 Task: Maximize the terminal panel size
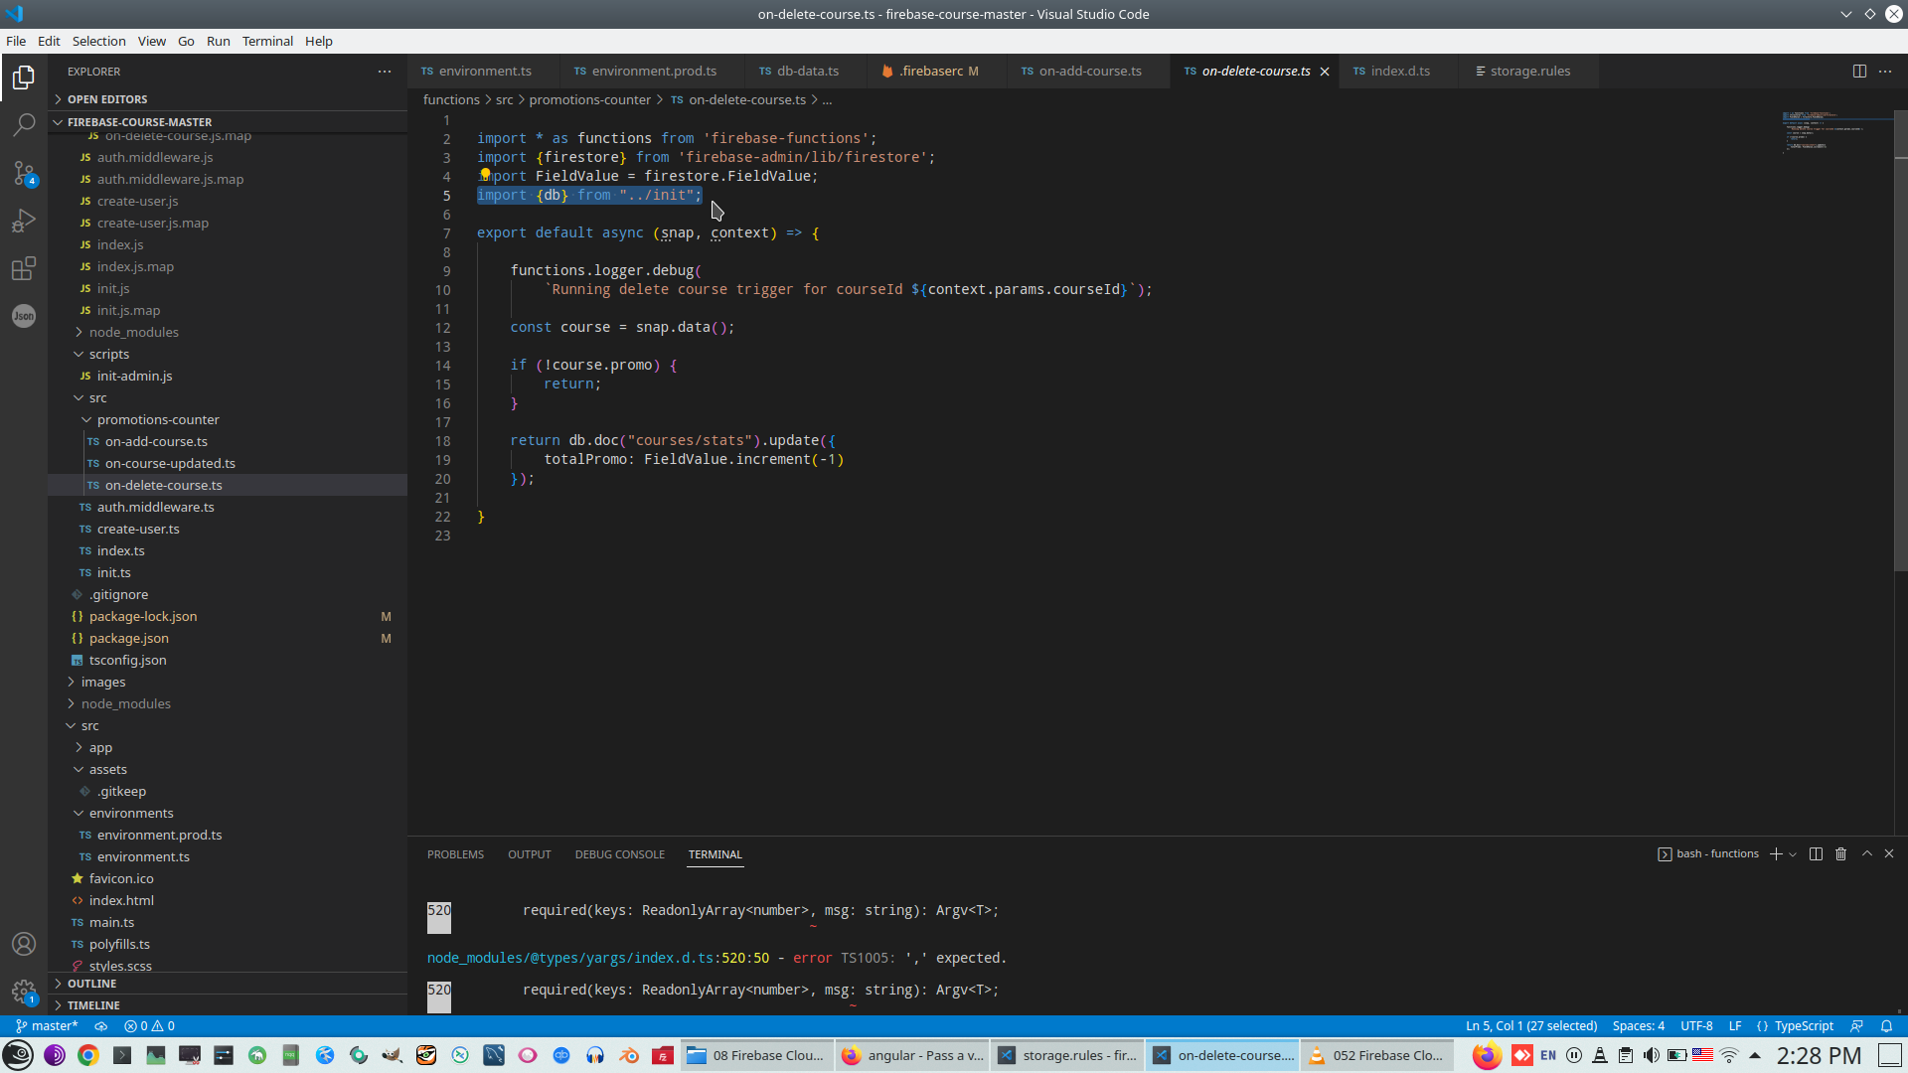tap(1866, 854)
